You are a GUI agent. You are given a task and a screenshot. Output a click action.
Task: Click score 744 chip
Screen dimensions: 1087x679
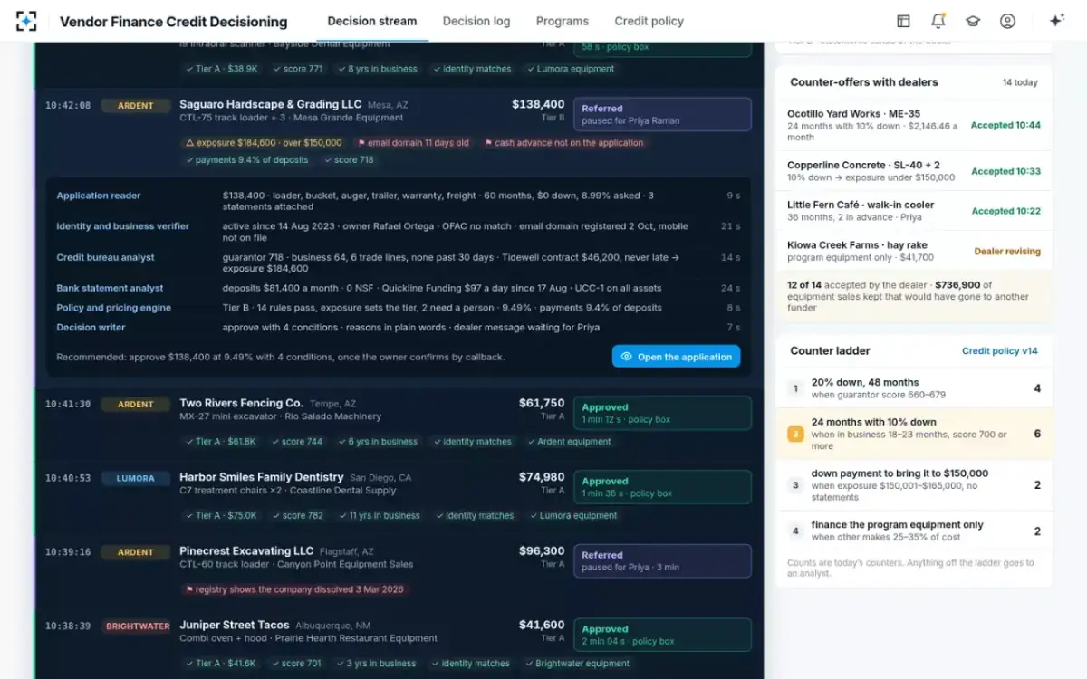tap(297, 442)
